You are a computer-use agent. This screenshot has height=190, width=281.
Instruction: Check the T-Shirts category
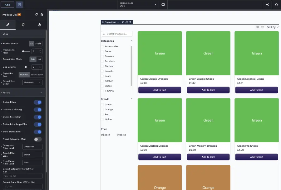(102, 91)
